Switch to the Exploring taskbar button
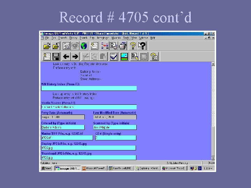Screen dimensions: 251x188 pyautogui.click(x=147, y=169)
